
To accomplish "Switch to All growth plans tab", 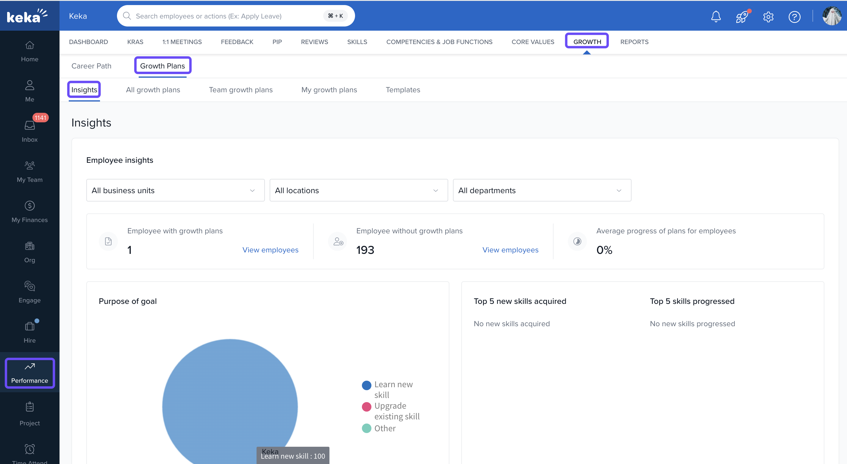I will tap(153, 90).
